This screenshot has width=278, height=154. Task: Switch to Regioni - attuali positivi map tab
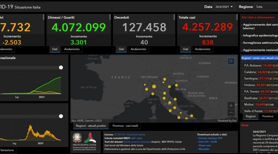91,126
